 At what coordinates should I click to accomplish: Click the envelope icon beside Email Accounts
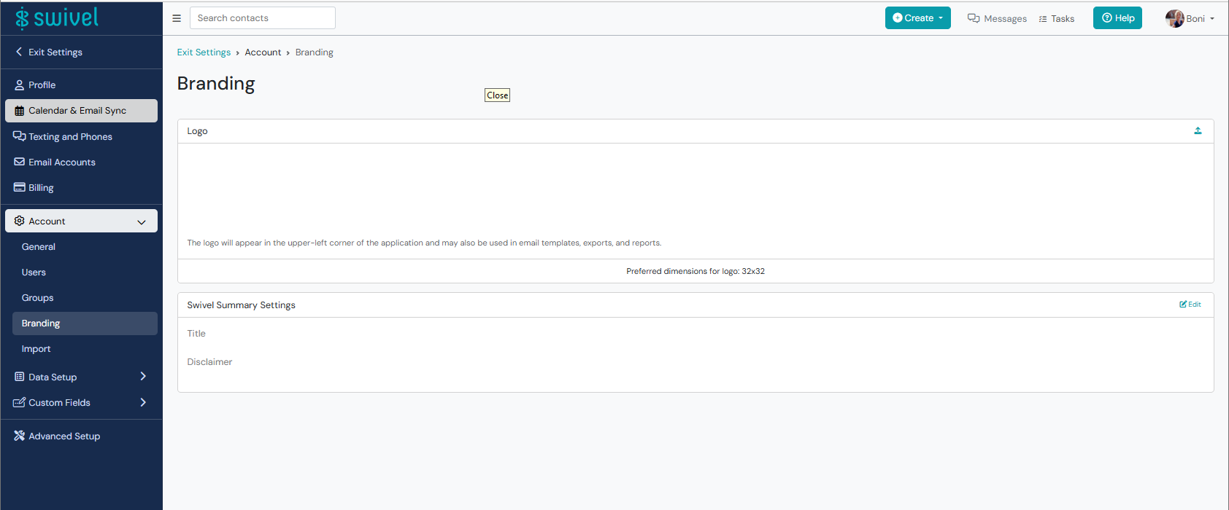pyautogui.click(x=20, y=162)
